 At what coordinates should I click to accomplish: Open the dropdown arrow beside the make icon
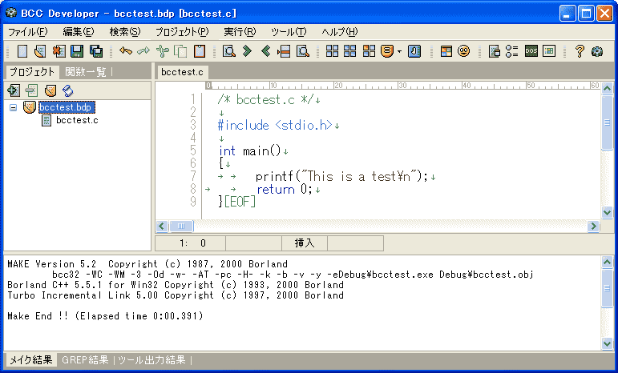(x=399, y=51)
